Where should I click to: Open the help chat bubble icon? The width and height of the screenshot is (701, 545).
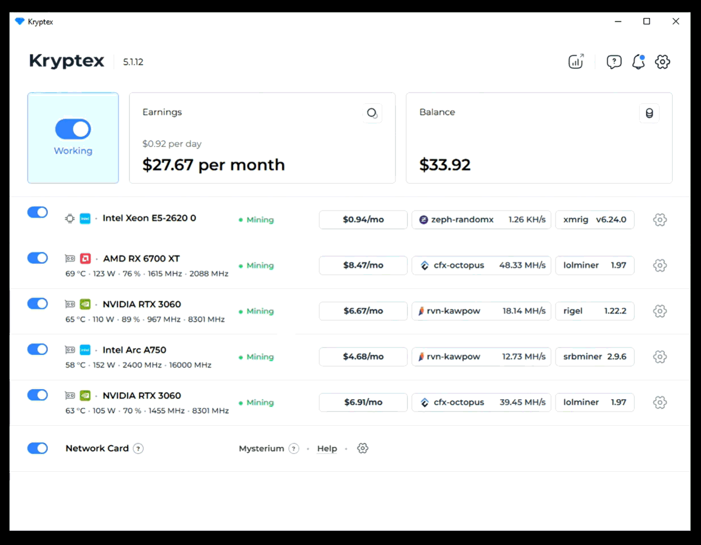[614, 61]
